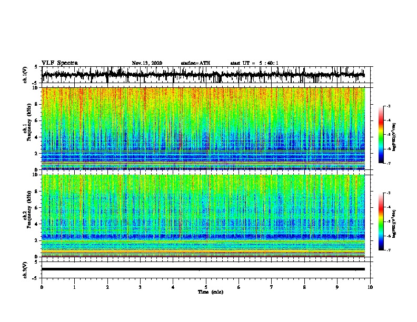
Task: Click the "ch.3(V)" axis label
Action: pos(25,270)
